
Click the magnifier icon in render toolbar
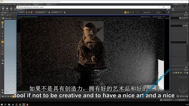(133, 12)
